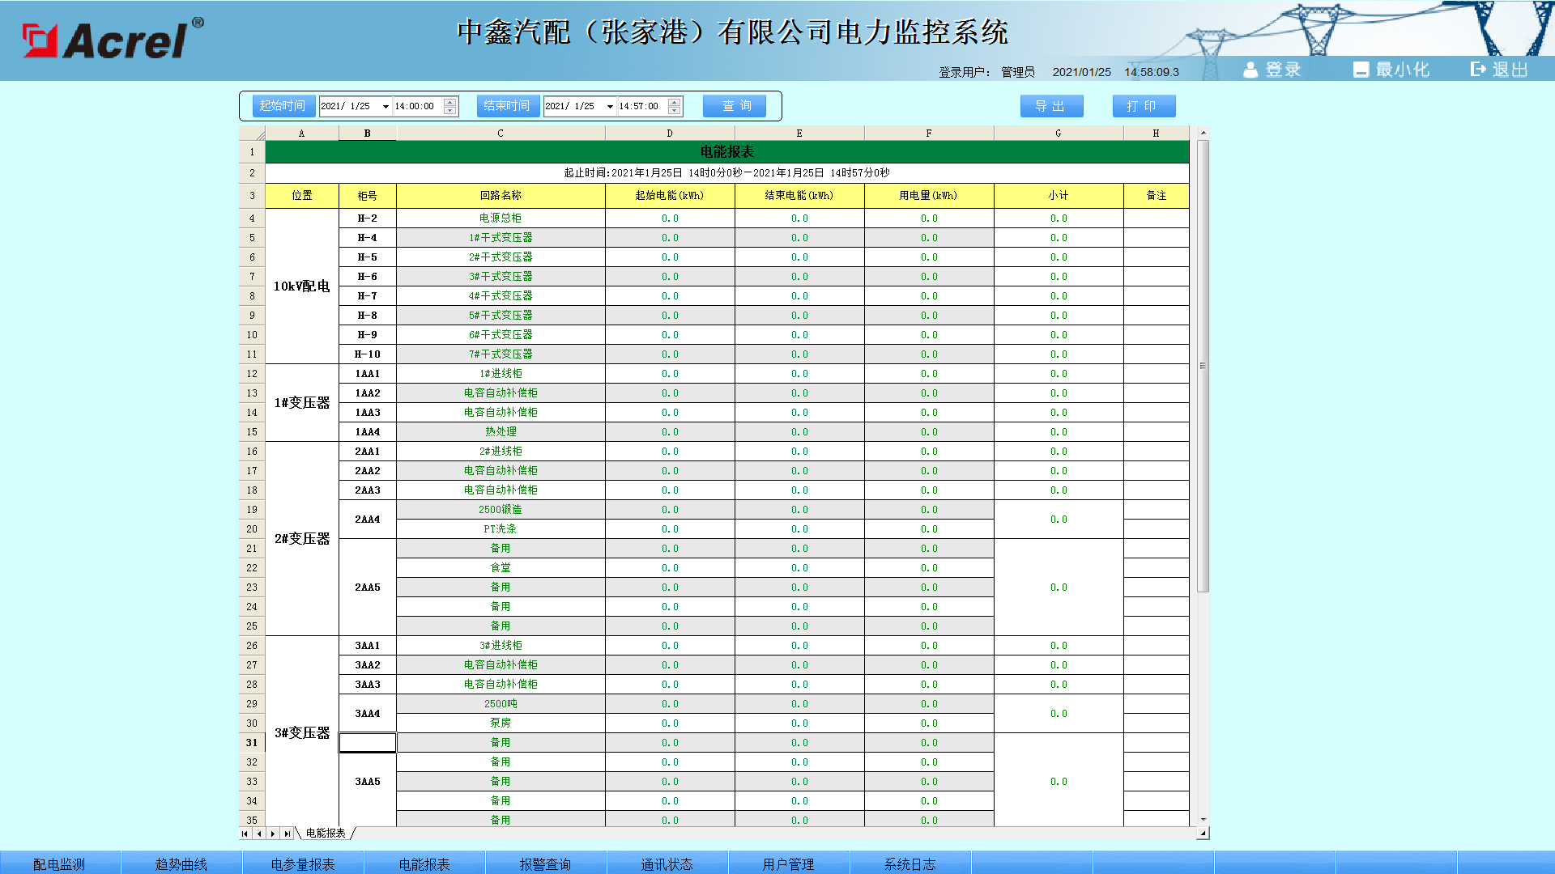
Task: Click the 备注 column heading
Action: pos(1157,196)
